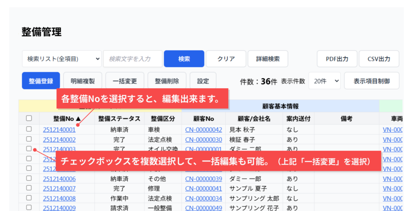
Task: Sort by 整備No column header
Action: click(x=67, y=119)
